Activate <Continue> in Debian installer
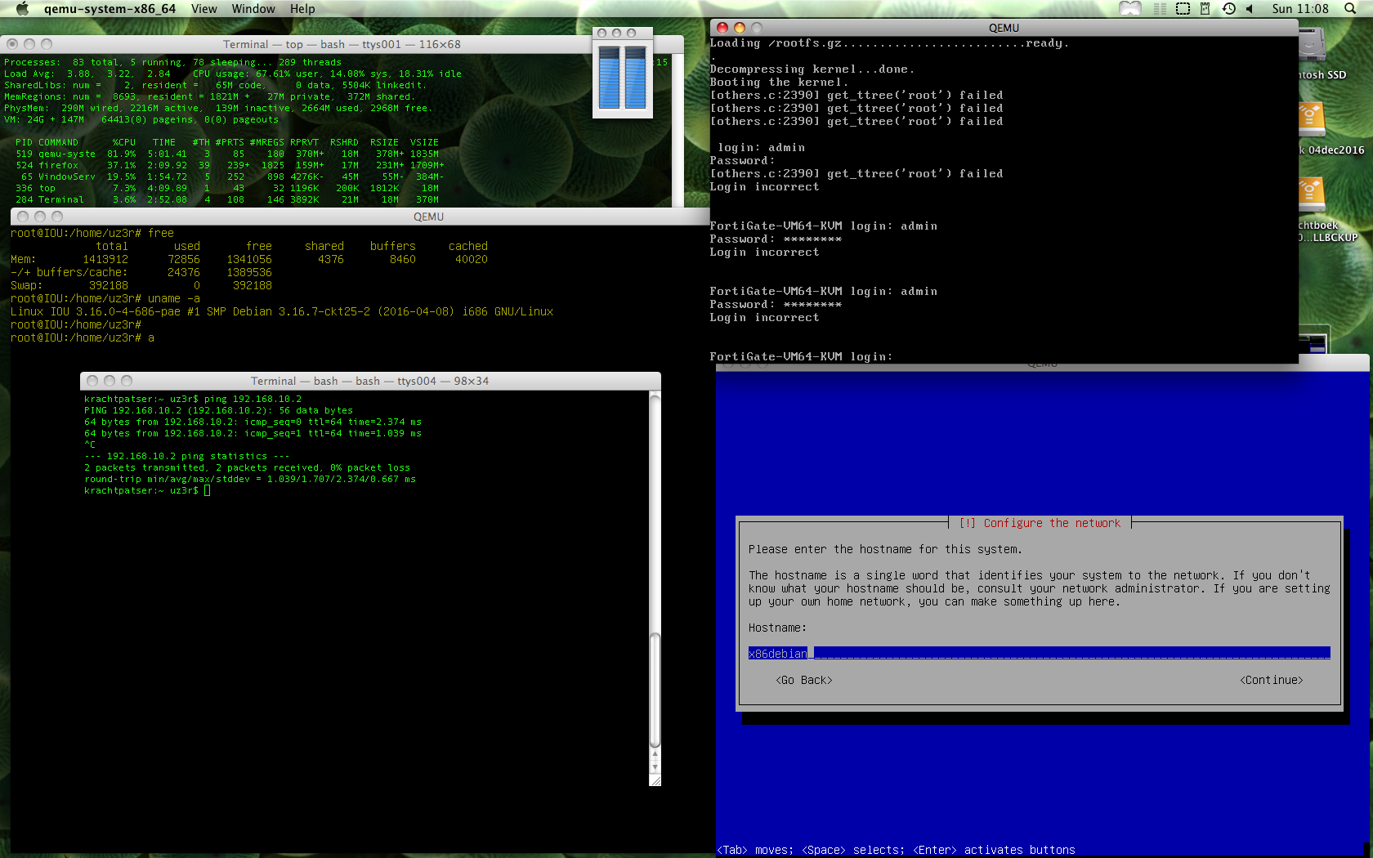The height and width of the screenshot is (858, 1373). 1272,680
